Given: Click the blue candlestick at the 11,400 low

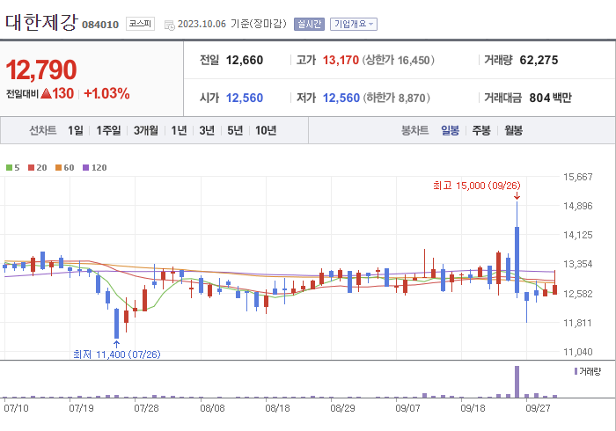Looking at the screenshot, I should pyautogui.click(x=117, y=323).
